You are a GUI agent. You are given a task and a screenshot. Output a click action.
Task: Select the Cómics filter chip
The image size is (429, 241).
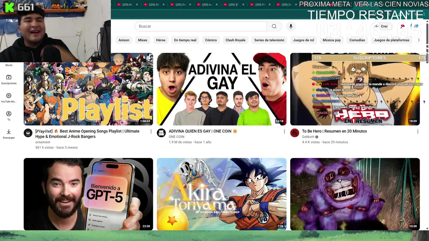coord(211,40)
